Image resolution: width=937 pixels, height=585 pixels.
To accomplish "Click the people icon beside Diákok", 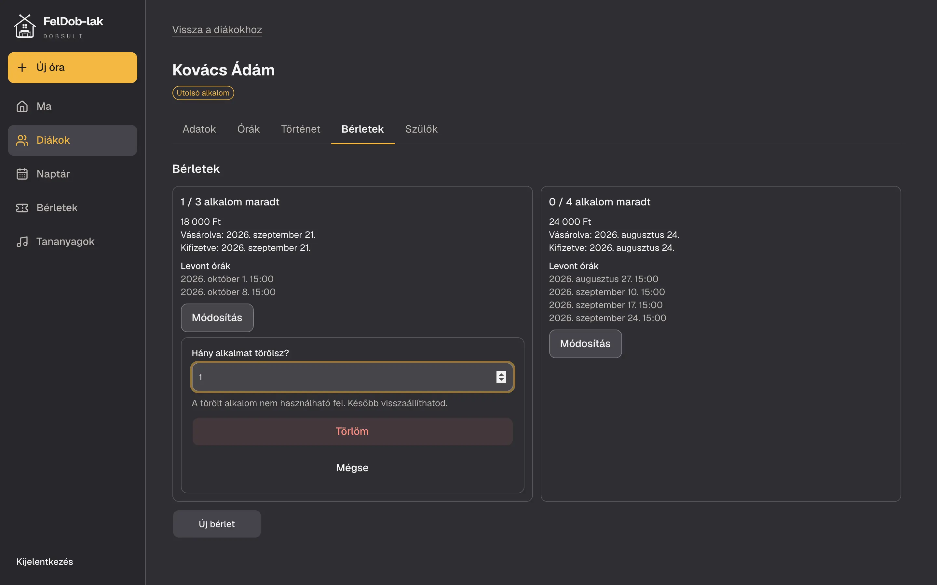I will pyautogui.click(x=22, y=140).
